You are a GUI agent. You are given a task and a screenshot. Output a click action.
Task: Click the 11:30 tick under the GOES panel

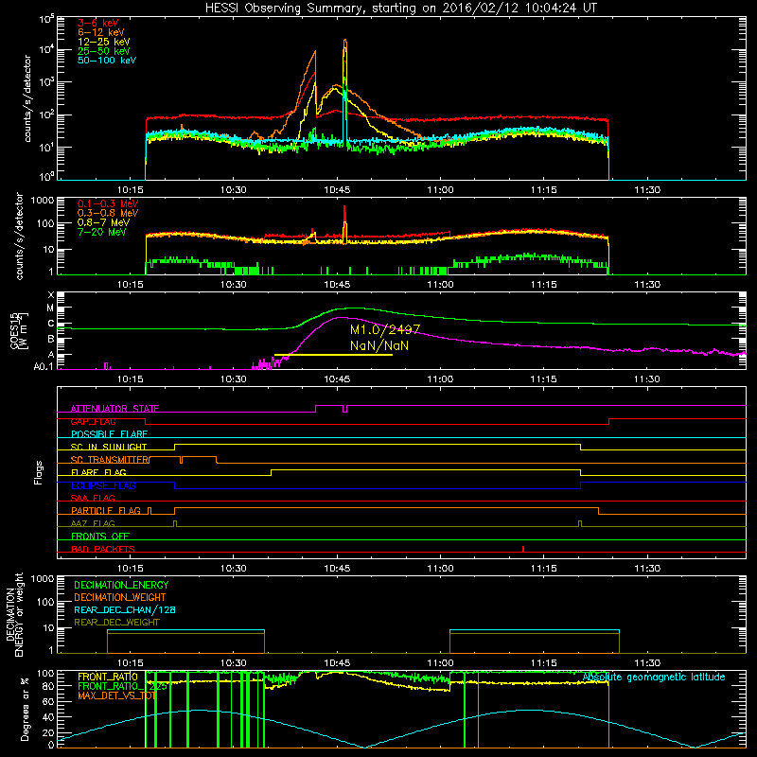tap(647, 379)
